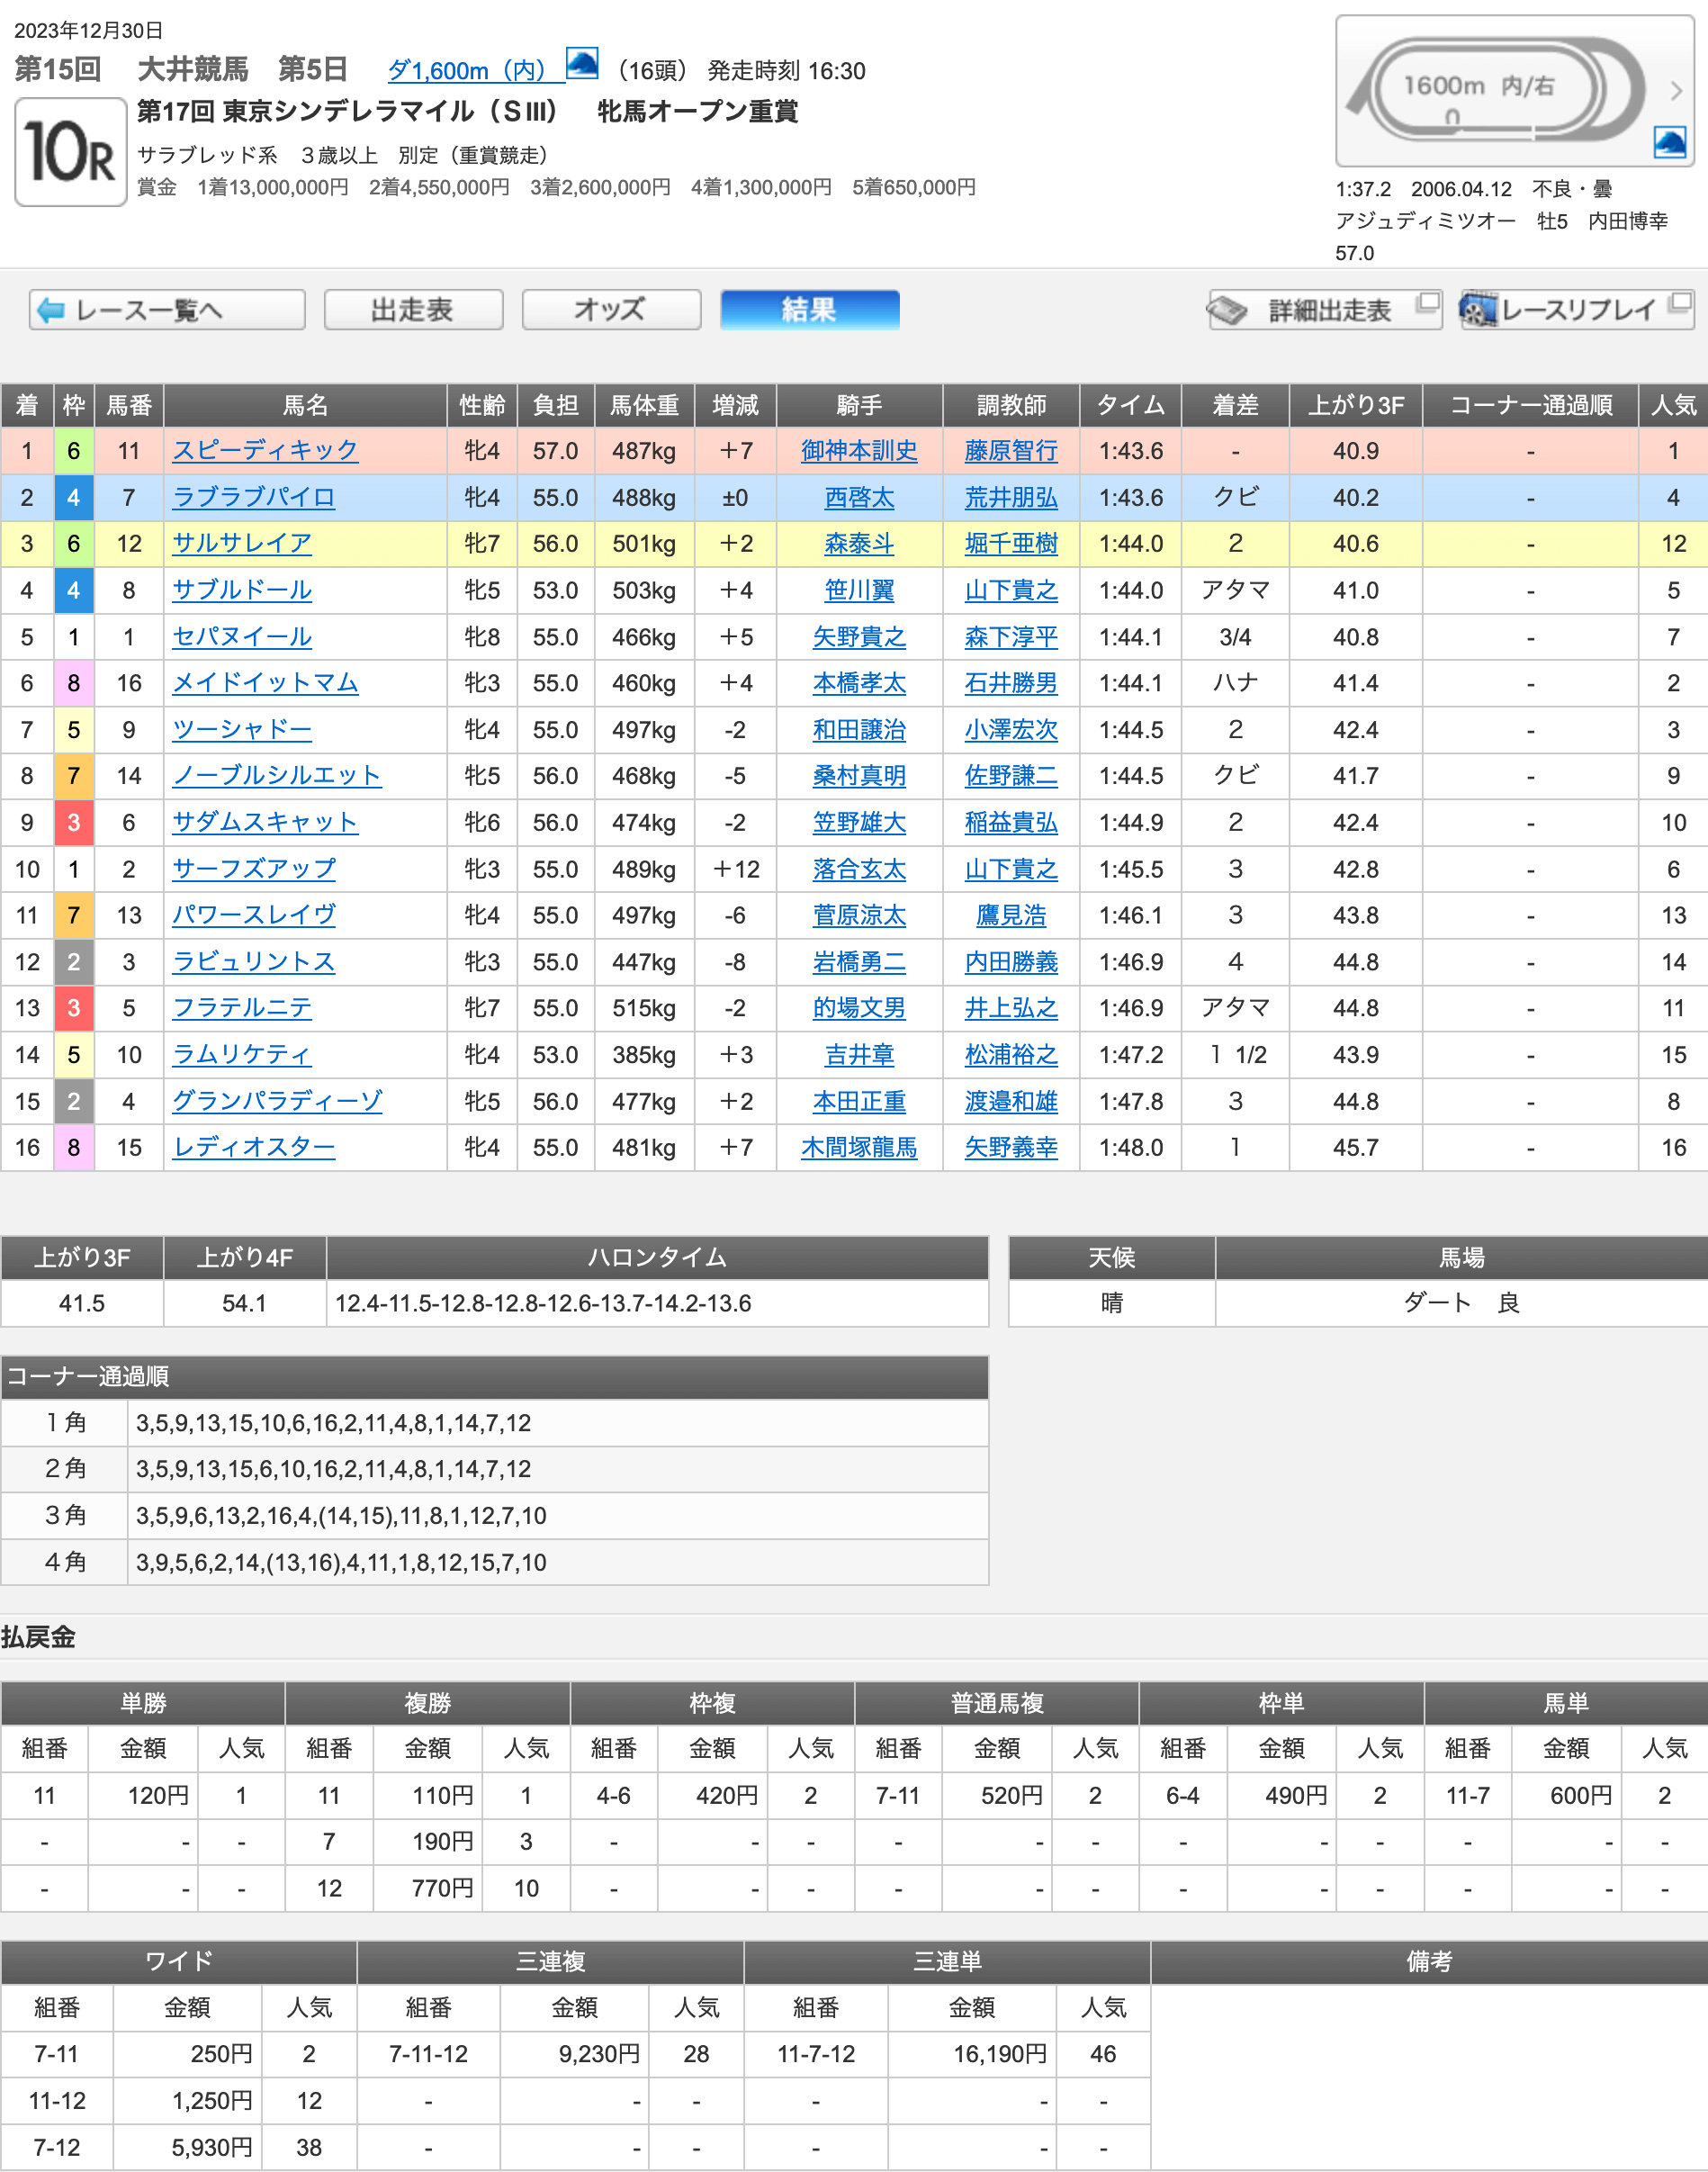Open trainer 渡邉和雄 page
1708x2172 pixels.
pyautogui.click(x=1011, y=1101)
